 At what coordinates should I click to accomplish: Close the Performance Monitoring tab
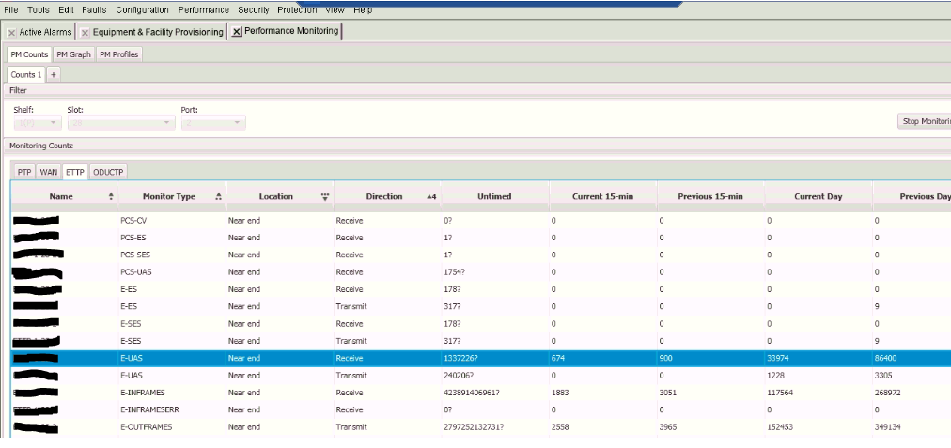(x=237, y=32)
